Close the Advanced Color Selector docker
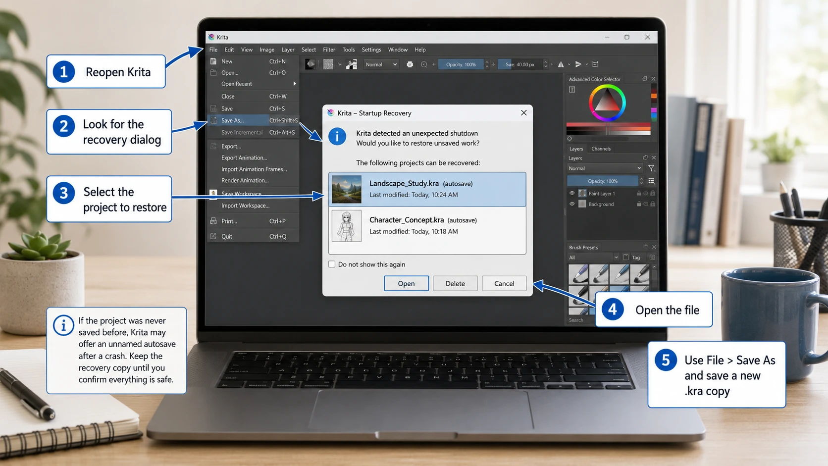This screenshot has height=466, width=828. (x=653, y=79)
